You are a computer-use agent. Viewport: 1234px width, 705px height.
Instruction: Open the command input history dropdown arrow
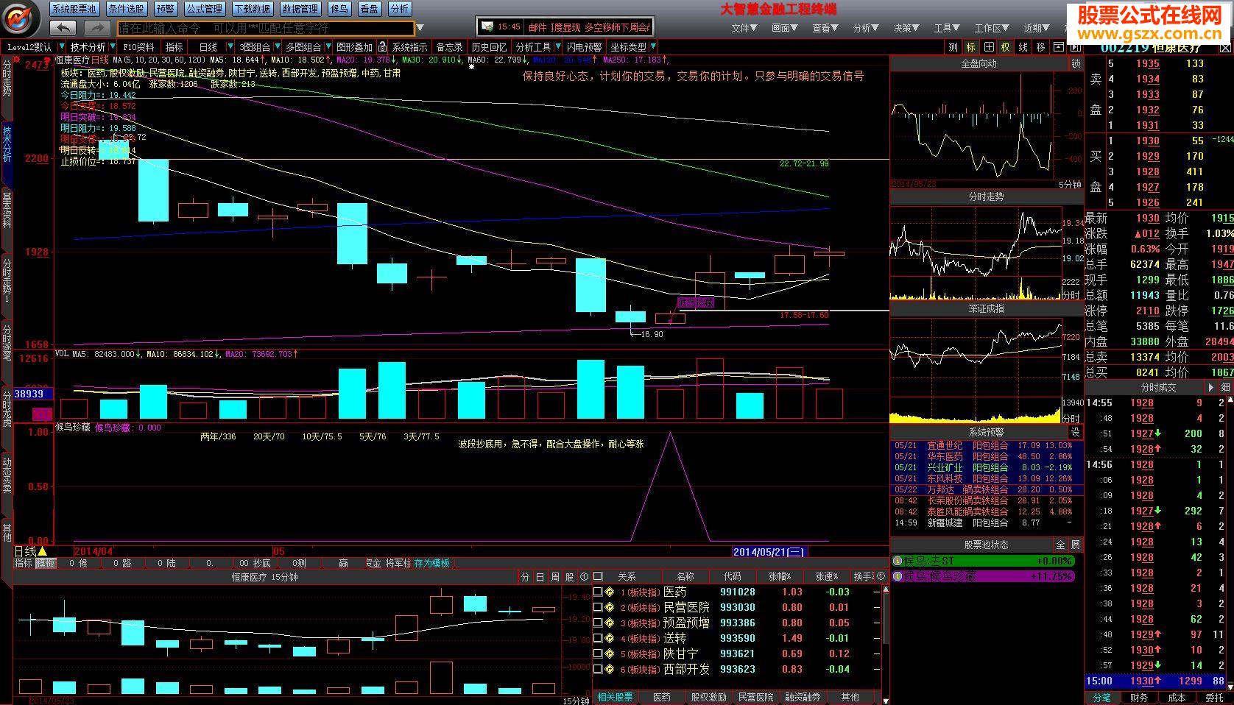[420, 29]
